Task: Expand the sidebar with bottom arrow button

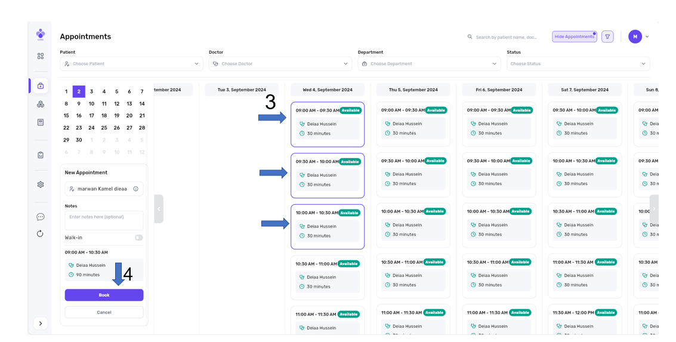Action: click(x=41, y=323)
